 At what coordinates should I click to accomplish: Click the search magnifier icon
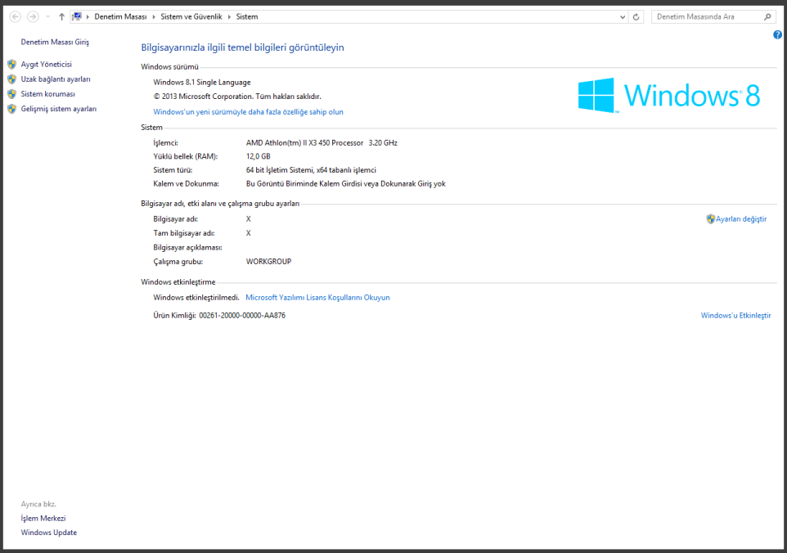(767, 16)
